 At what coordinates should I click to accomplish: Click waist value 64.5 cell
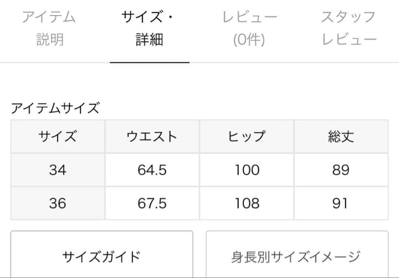pos(152,170)
